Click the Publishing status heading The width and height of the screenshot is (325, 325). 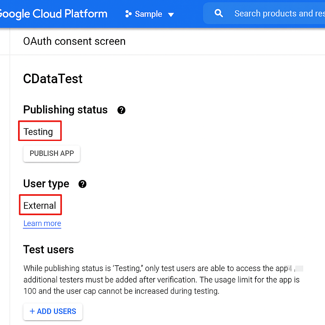65,110
